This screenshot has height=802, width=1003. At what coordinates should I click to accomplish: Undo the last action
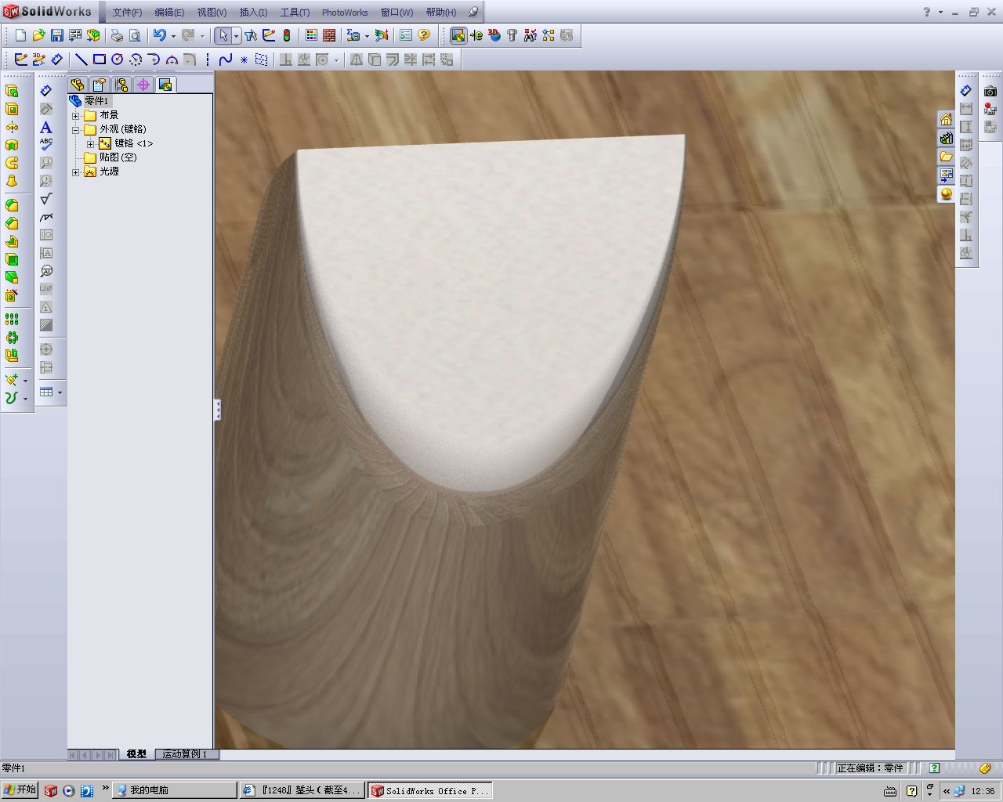[160, 35]
